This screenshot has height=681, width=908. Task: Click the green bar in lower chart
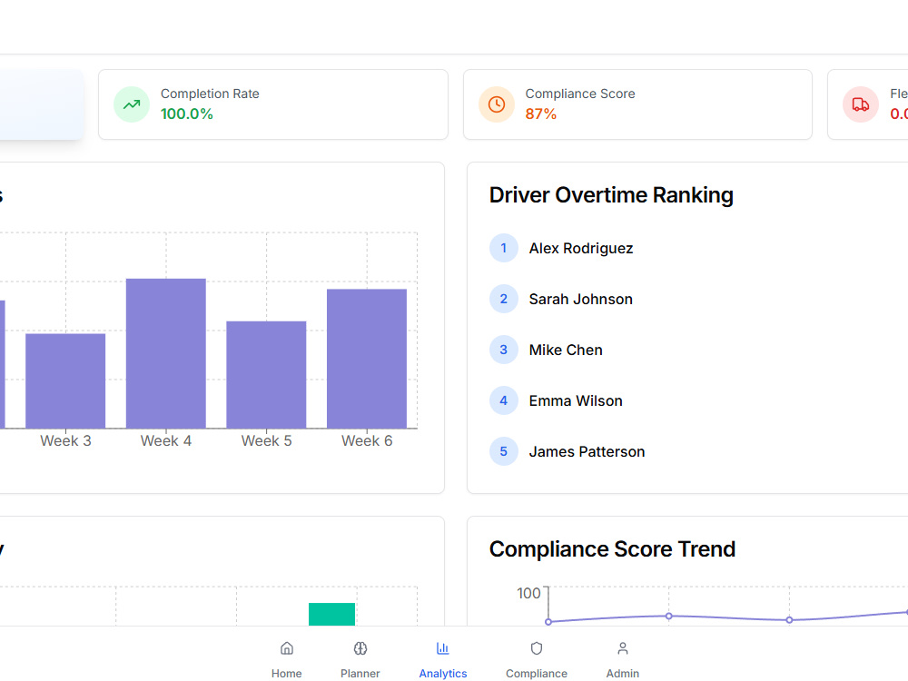[331, 614]
